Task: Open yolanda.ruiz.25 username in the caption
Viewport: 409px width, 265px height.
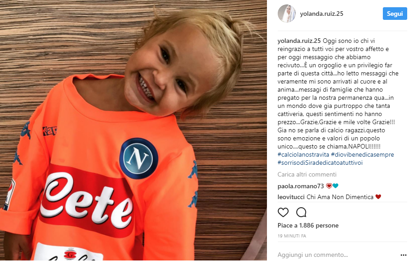Action: 299,41
